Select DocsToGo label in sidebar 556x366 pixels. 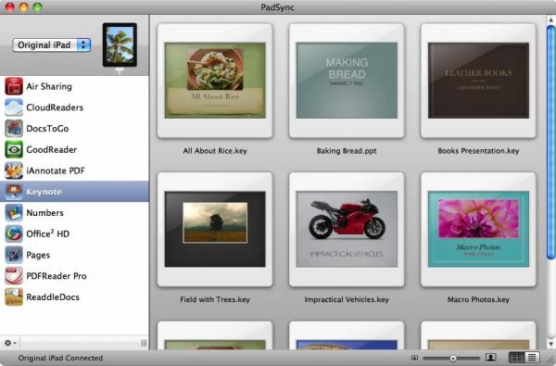click(47, 129)
